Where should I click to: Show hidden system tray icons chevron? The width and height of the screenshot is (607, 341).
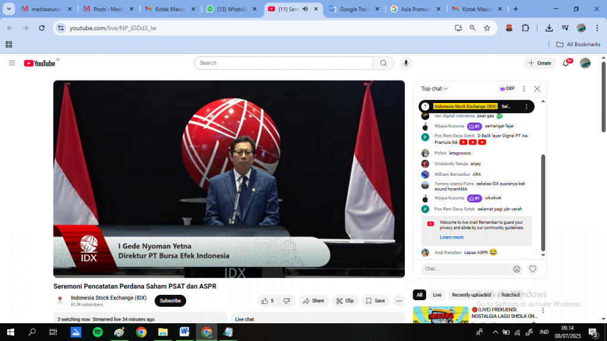pos(495,332)
